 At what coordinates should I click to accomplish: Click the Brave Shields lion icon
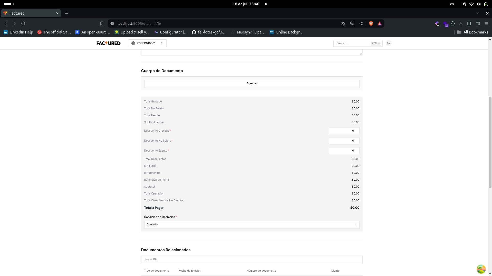(x=371, y=24)
